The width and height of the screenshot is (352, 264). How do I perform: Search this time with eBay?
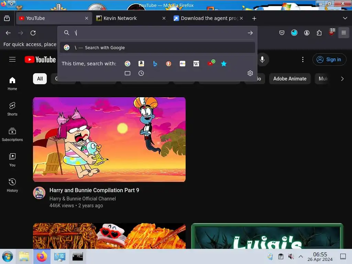coord(183,64)
